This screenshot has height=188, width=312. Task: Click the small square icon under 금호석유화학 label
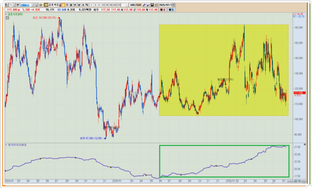tap(7, 18)
